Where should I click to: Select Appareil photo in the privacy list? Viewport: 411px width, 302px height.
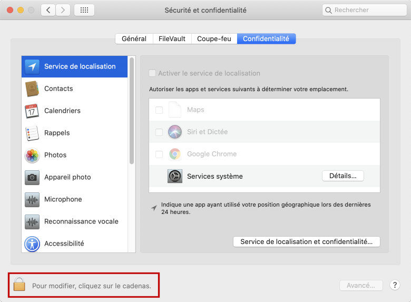[74, 177]
